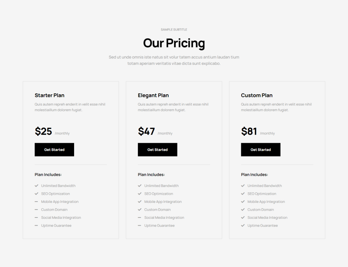The width and height of the screenshot is (348, 267).
Task: Click the checkmark next to Custom Domain in Elegant Plan
Action: tap(139, 209)
